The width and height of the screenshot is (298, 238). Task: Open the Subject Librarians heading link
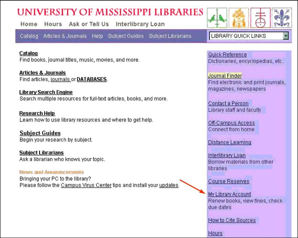(41, 153)
